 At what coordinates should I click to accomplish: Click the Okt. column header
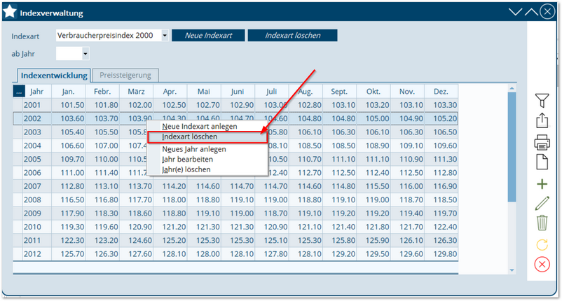coord(373,92)
